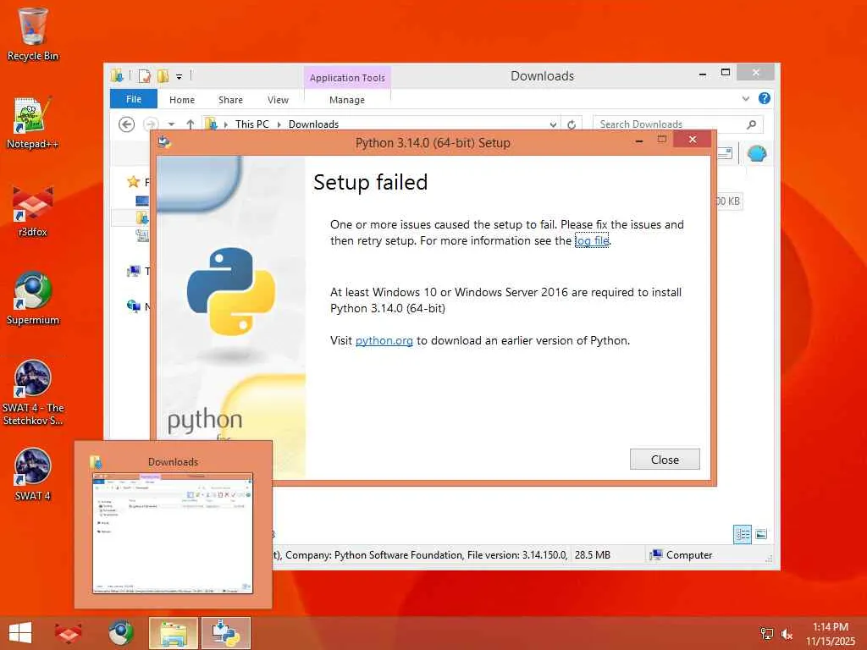Image resolution: width=867 pixels, height=650 pixels.
Task: Open the recent locations dropdown arrow
Action: pyautogui.click(x=171, y=124)
